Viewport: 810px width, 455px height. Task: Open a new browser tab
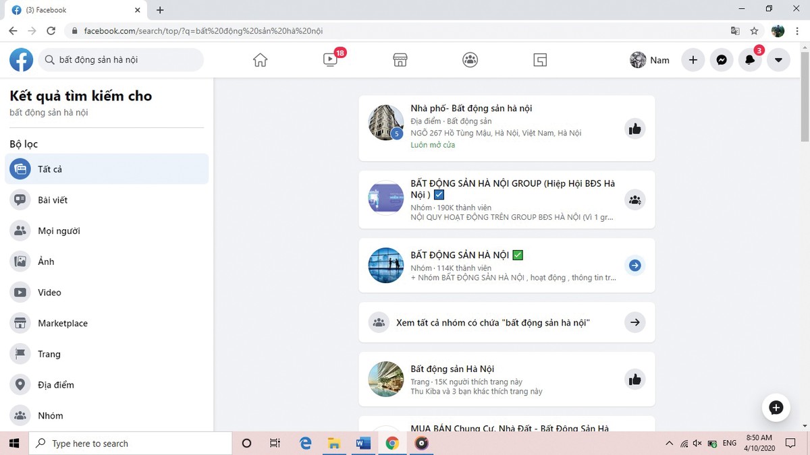[x=160, y=10]
